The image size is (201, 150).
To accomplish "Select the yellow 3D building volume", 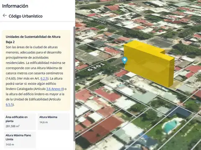I will click(x=149, y=64).
